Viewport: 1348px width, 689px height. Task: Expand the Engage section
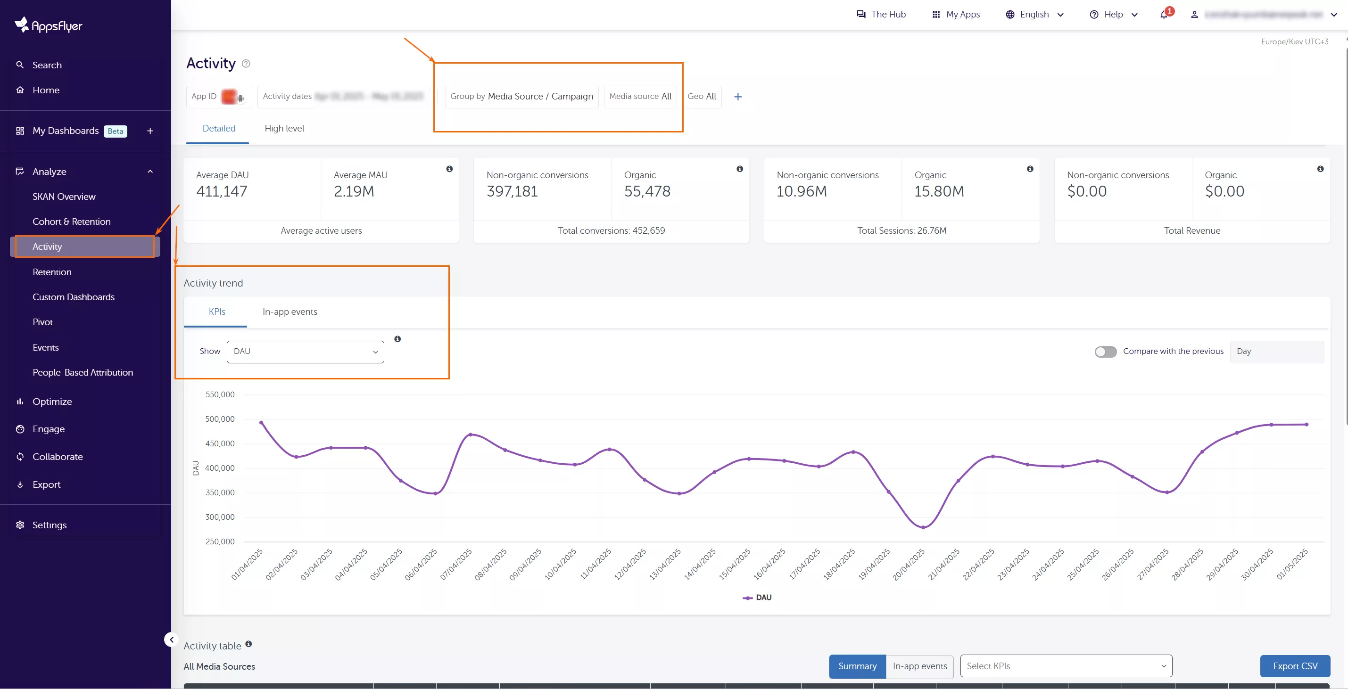coord(49,429)
